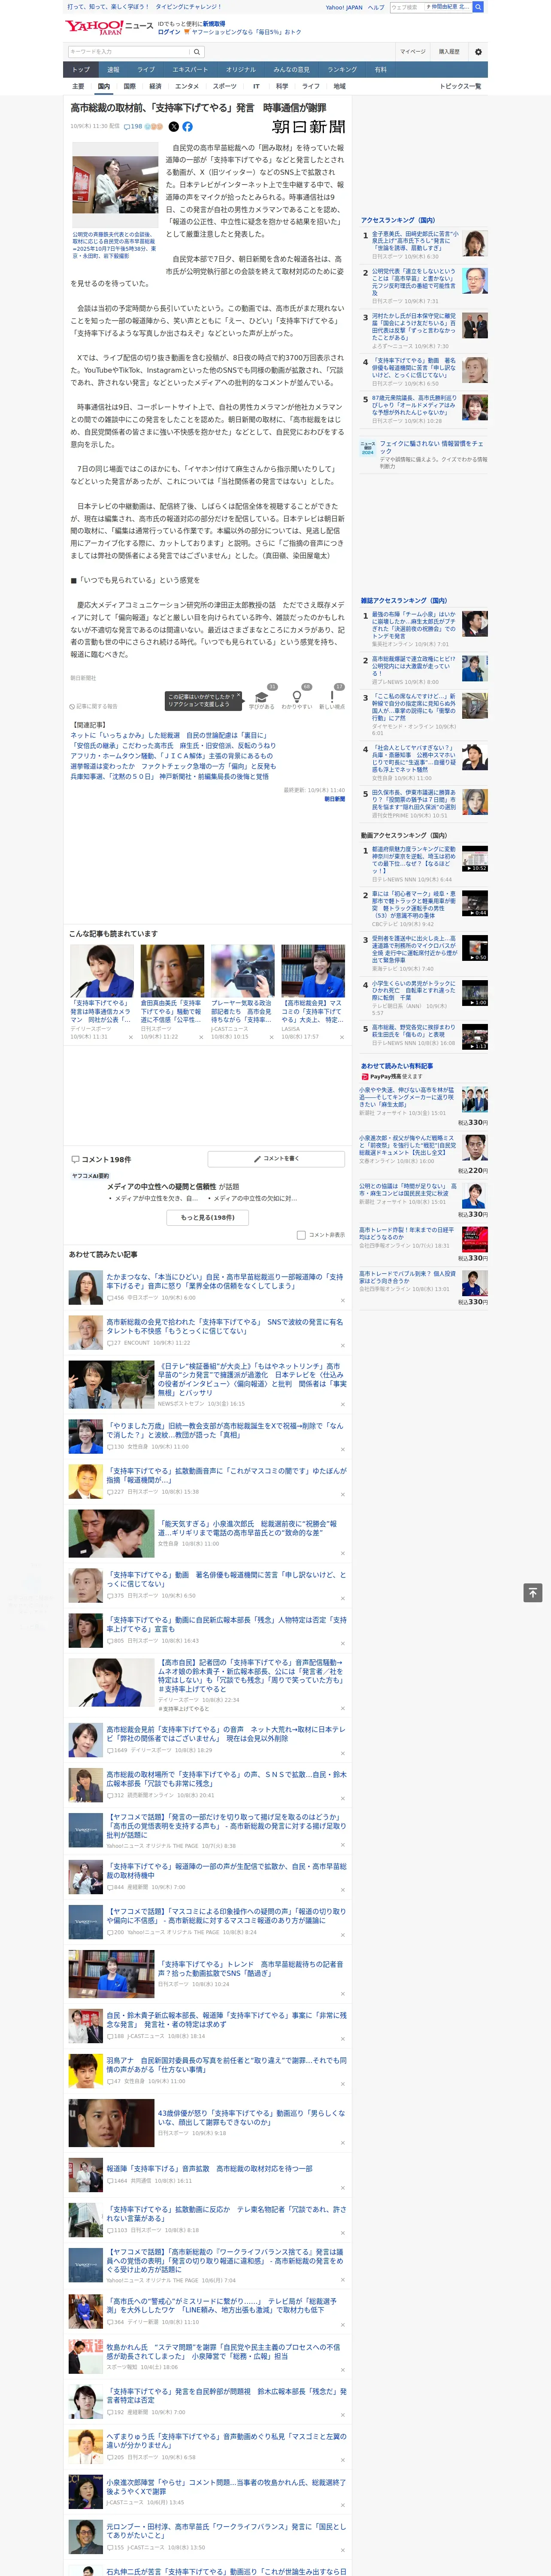This screenshot has height=2576, width=551.
Task: Click the 朝日新聞 publisher logo
Action: 308,127
